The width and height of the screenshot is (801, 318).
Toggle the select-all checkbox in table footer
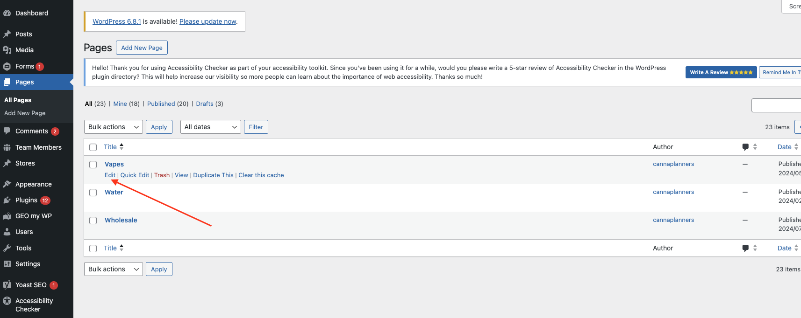93,249
